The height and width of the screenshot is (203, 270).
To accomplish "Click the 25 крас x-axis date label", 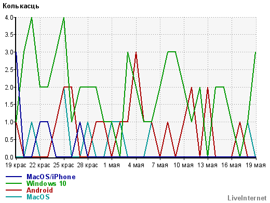I will pos(63,165).
